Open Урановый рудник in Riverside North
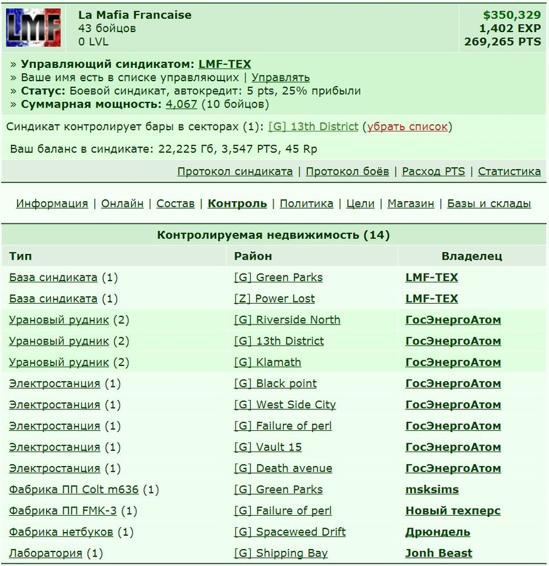 click(59, 320)
